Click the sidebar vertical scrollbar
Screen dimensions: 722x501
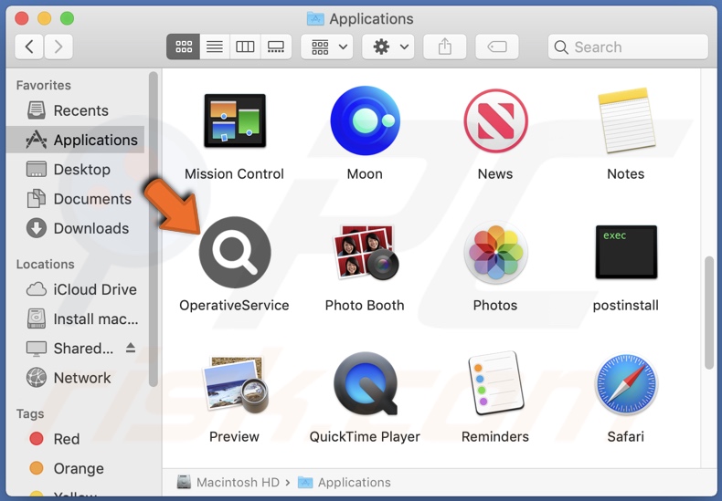point(154,228)
